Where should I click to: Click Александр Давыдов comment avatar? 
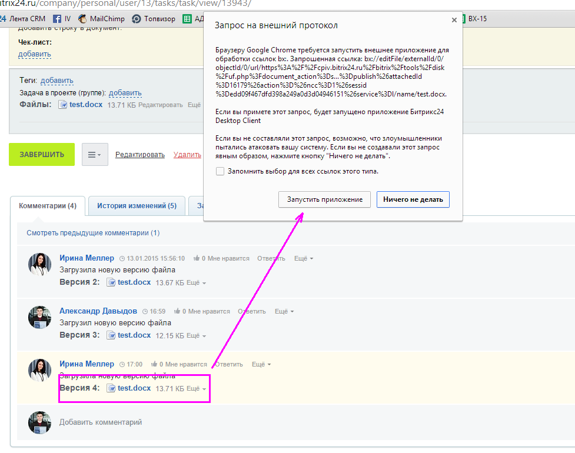point(39,317)
